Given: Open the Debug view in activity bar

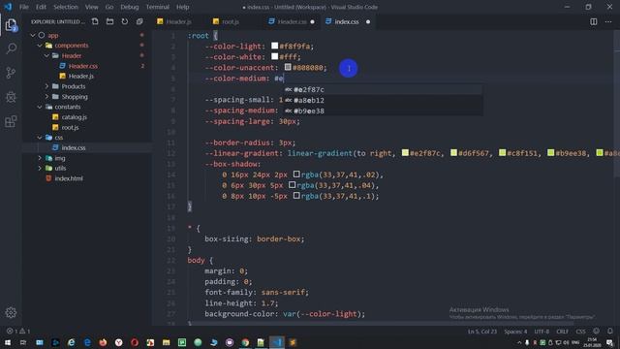Looking at the screenshot, I should click(x=11, y=97).
